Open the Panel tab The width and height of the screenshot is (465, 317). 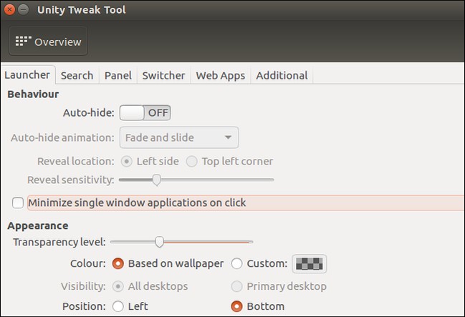pos(118,76)
